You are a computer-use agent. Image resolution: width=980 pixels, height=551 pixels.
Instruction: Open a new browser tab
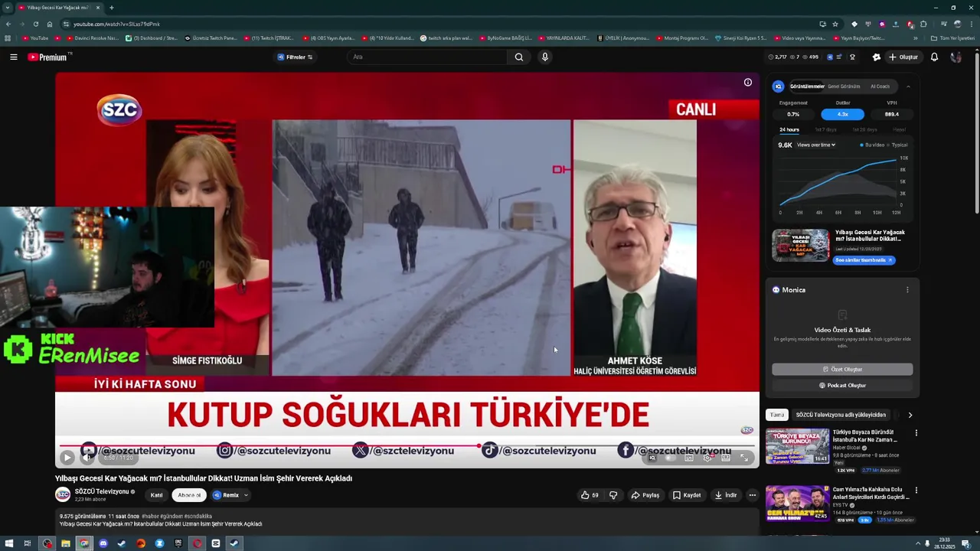pyautogui.click(x=112, y=8)
